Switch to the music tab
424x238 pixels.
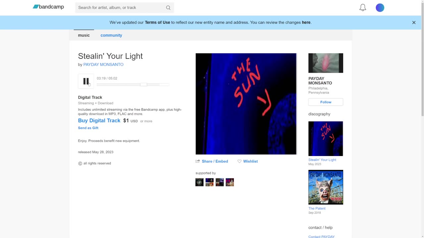click(84, 35)
